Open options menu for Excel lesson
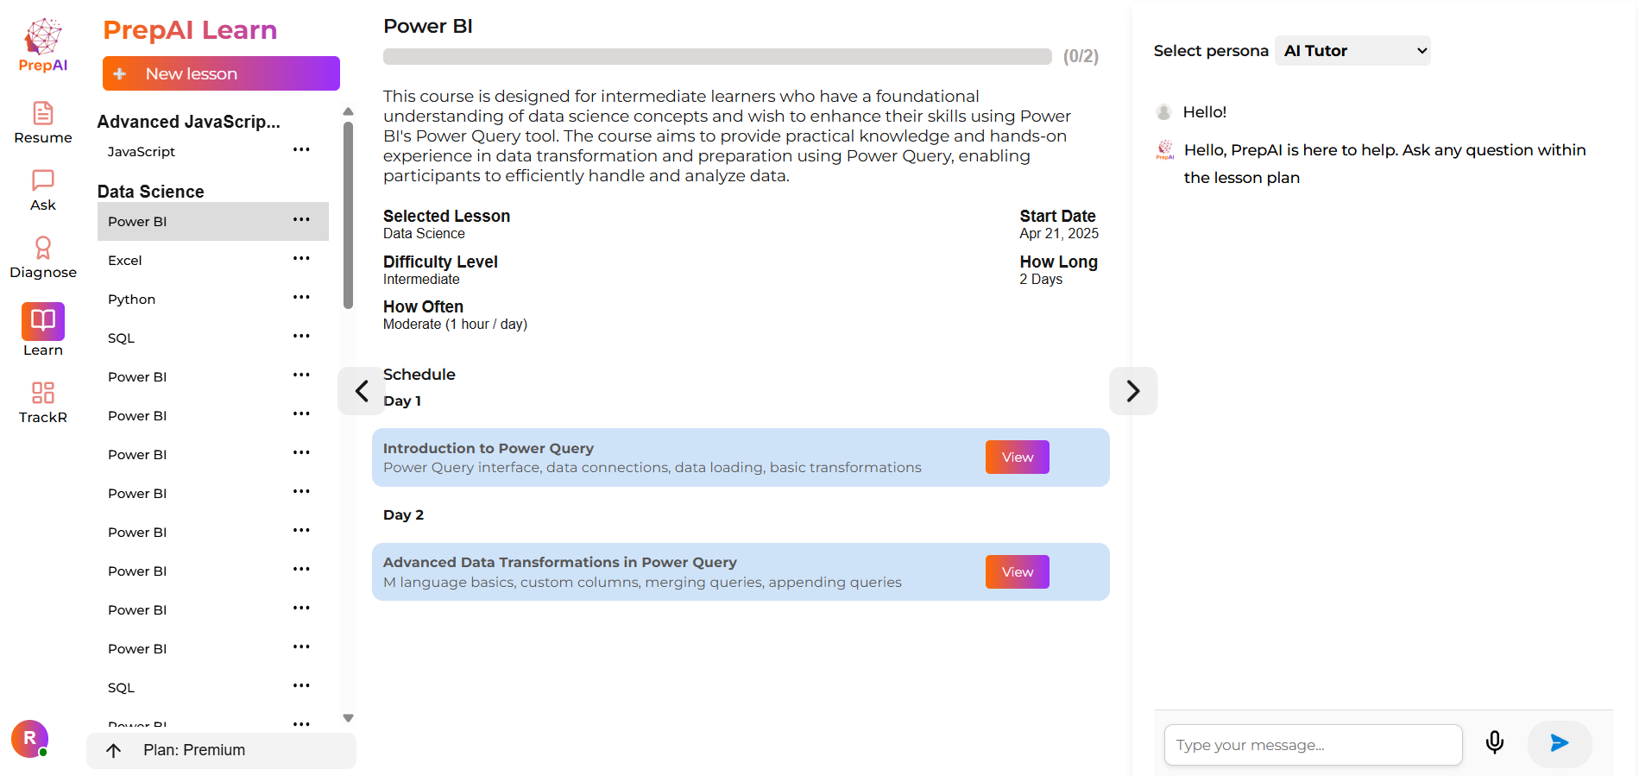Image resolution: width=1639 pixels, height=776 pixels. click(x=301, y=259)
